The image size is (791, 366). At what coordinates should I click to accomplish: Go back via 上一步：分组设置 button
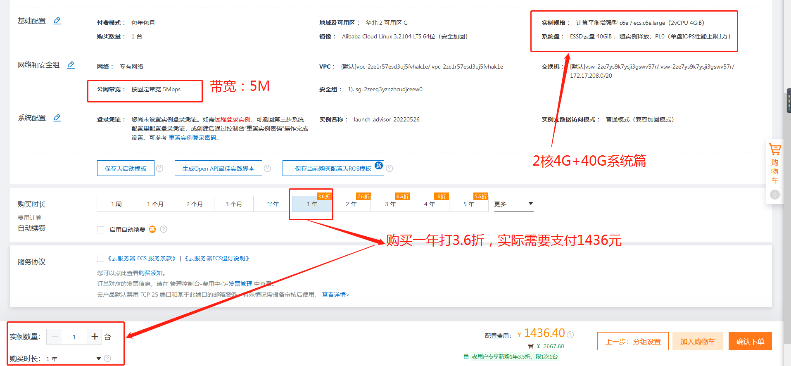tap(633, 341)
